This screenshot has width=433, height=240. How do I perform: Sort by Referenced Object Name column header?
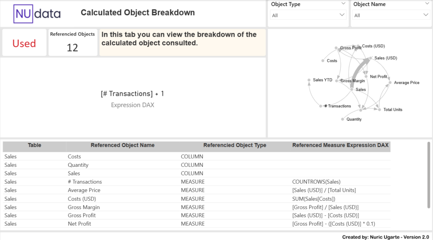pos(122,145)
